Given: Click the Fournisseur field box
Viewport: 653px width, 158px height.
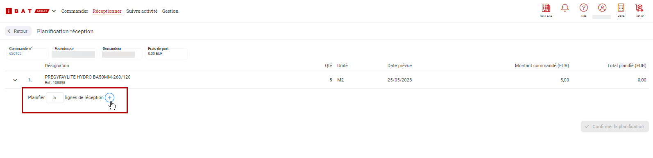Looking at the screenshot, I should click(x=73, y=54).
